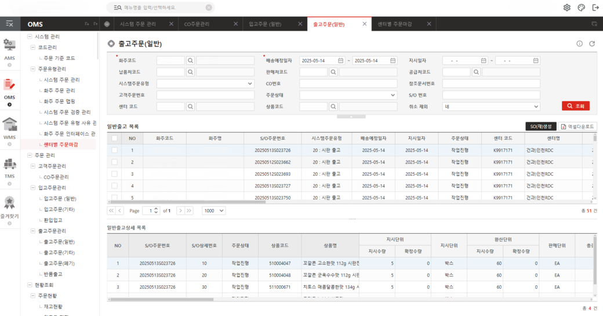
Task: Refresh the page with reload icon
Action: point(592,43)
